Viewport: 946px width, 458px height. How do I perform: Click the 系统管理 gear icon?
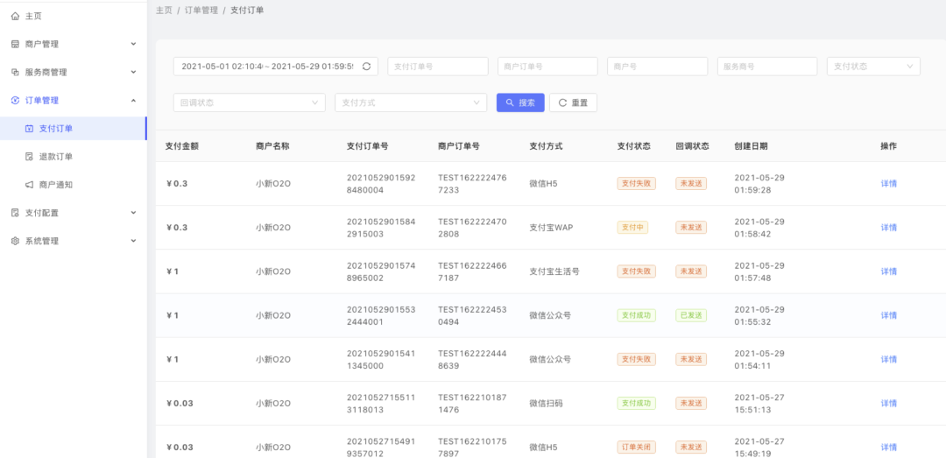tap(15, 241)
